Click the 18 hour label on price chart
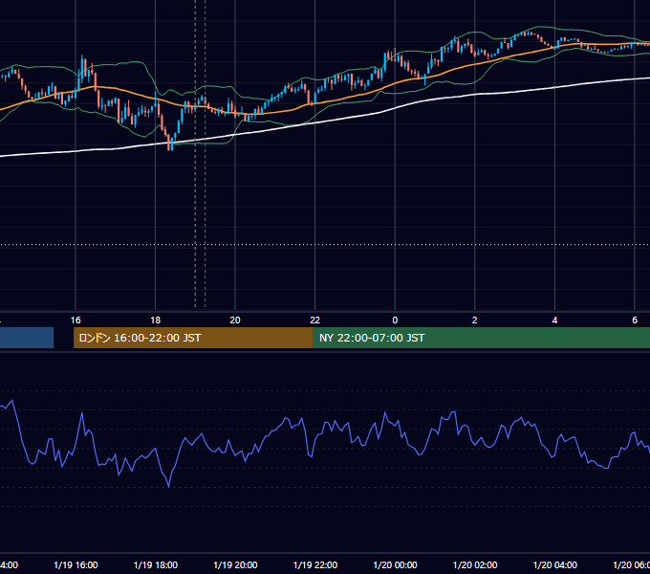The height and width of the screenshot is (574, 650). coord(155,320)
